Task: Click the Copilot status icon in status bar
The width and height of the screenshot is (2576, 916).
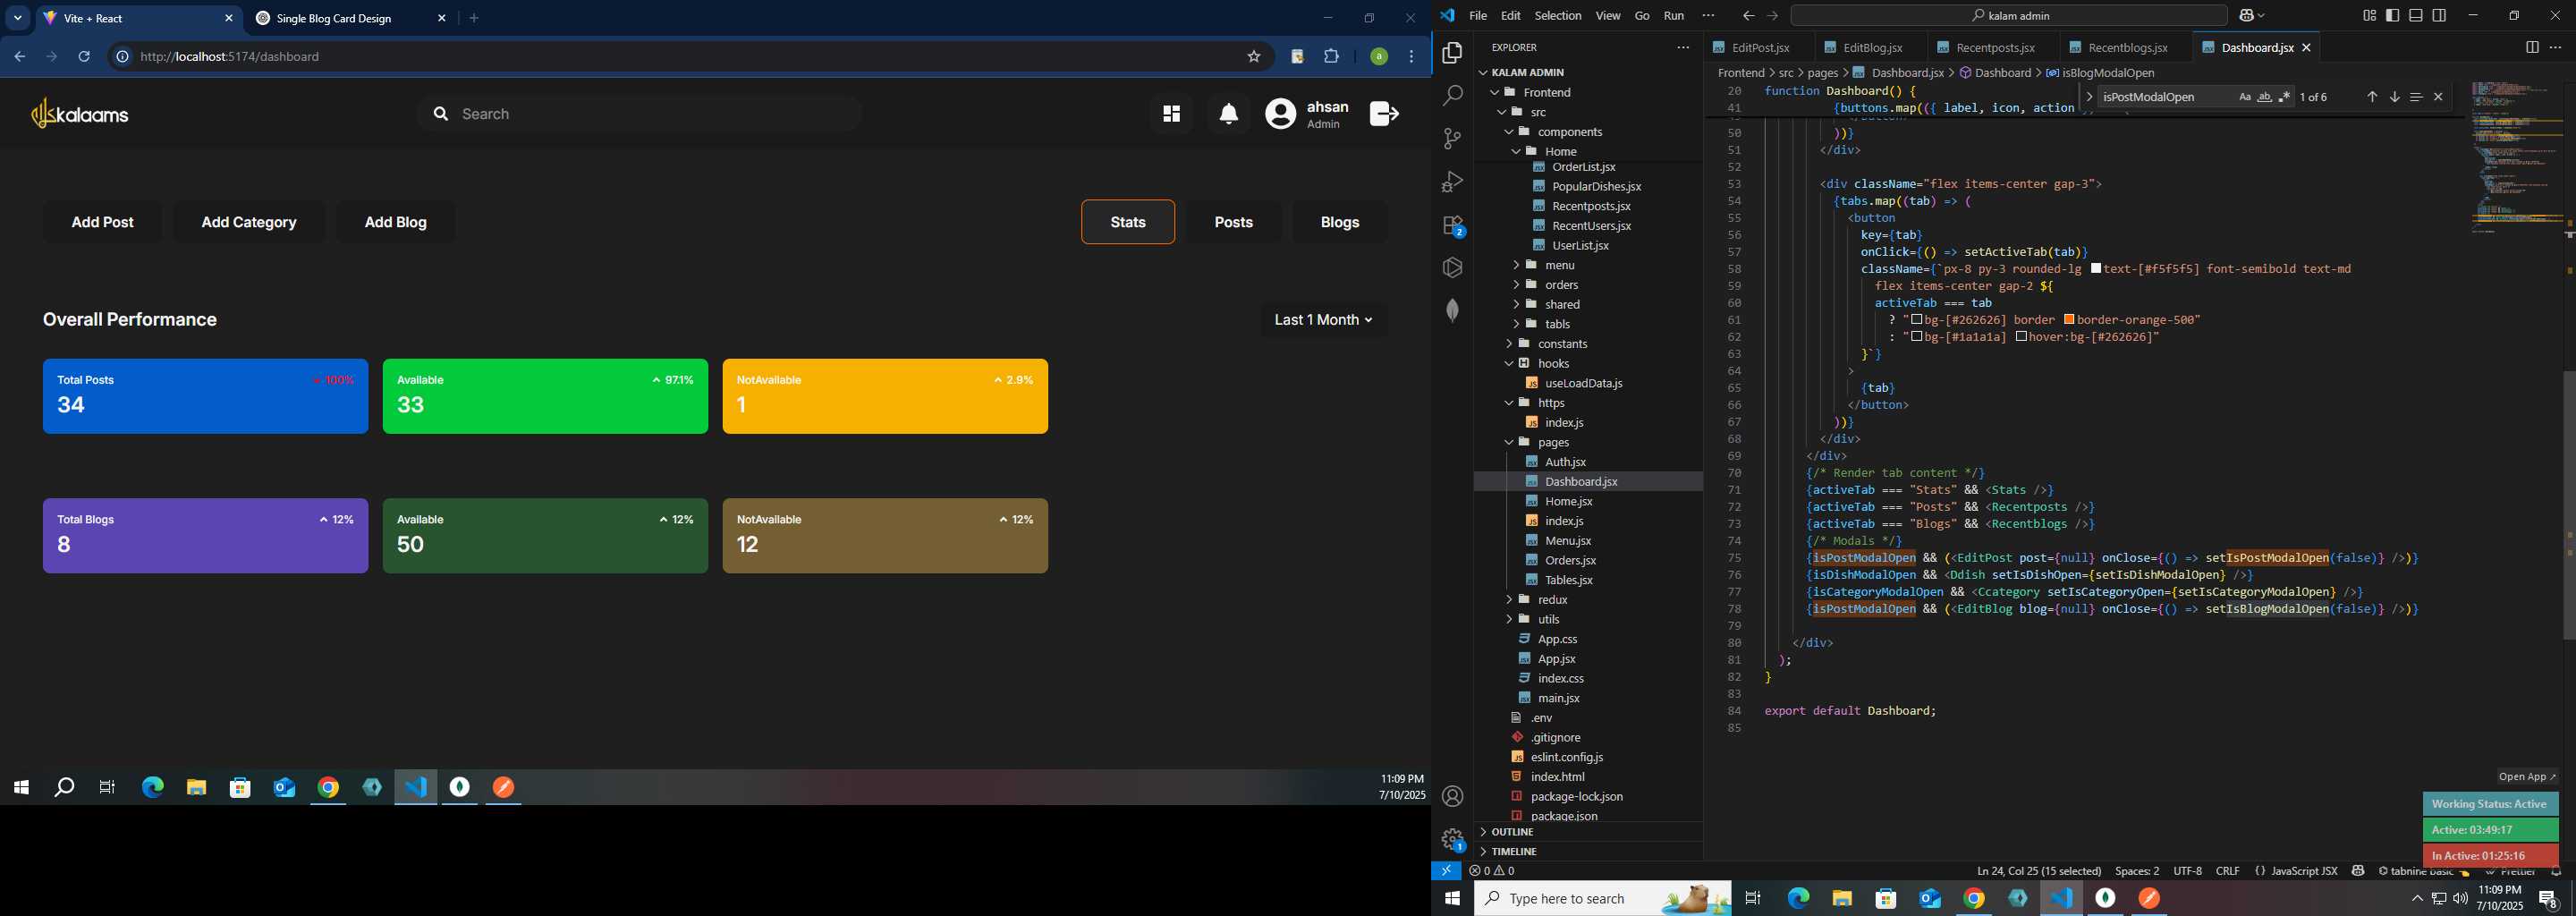Action: (2358, 871)
